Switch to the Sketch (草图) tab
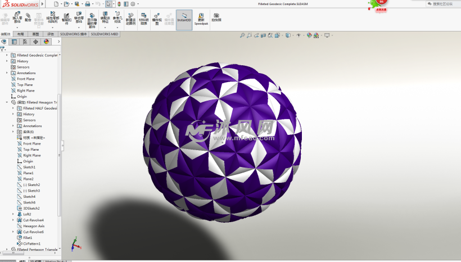Screen dimensions: 461x262 point(35,34)
